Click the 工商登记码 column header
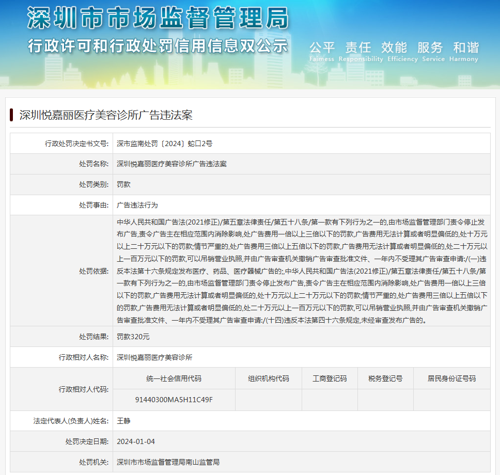This screenshot has height=475, width=500. [330, 378]
